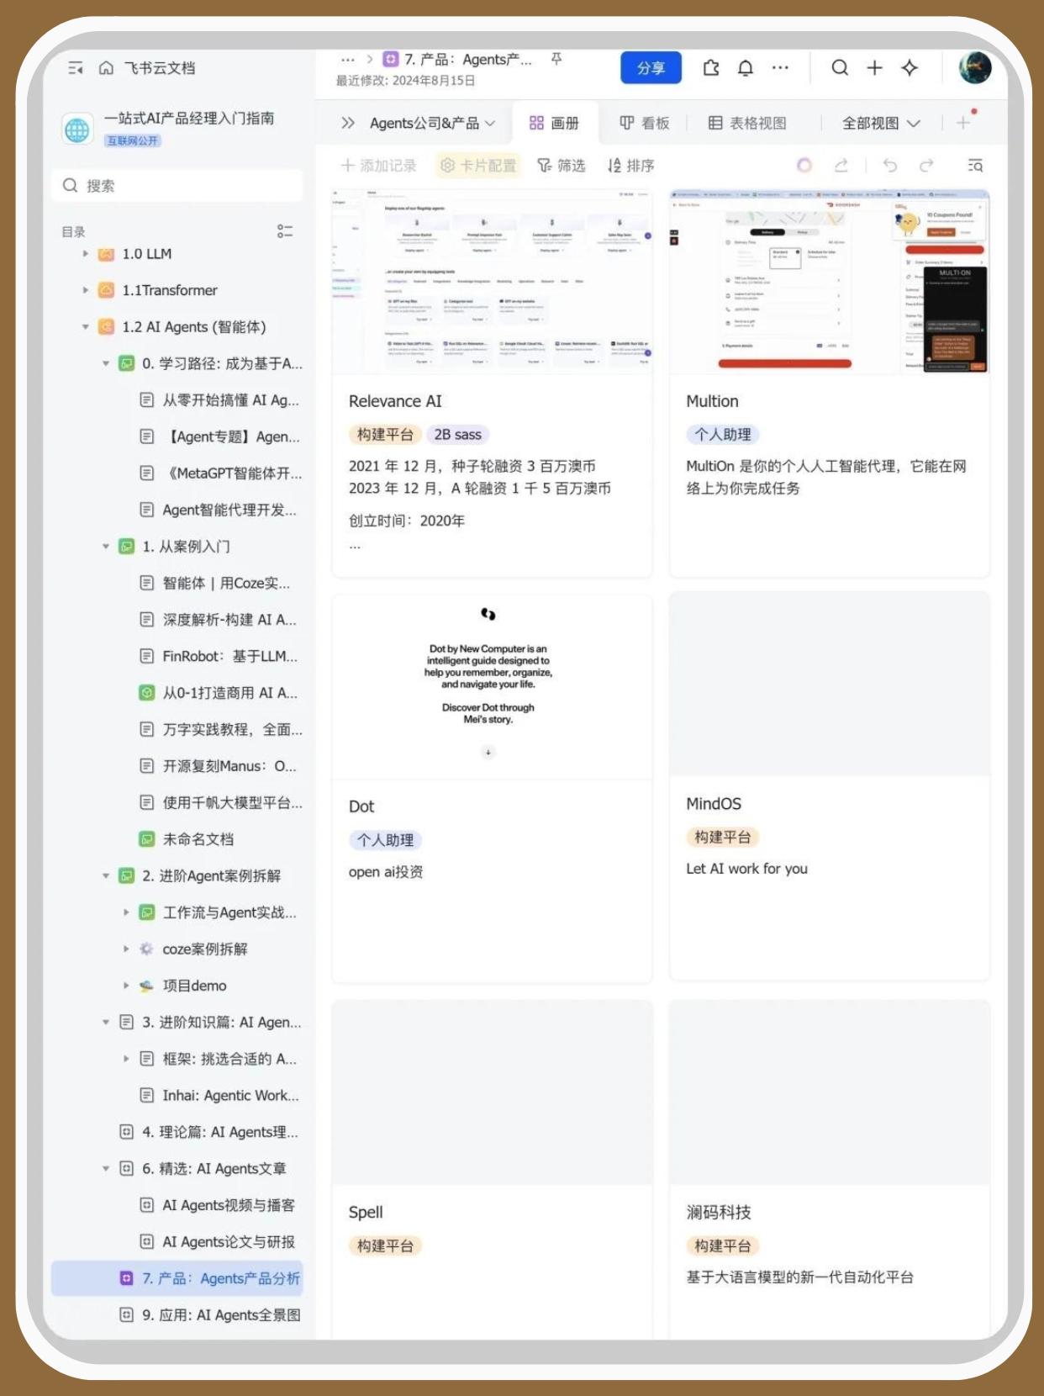The image size is (1044, 1396).
Task: Click the share arrow icon in view toolbar
Action: pos(841,165)
